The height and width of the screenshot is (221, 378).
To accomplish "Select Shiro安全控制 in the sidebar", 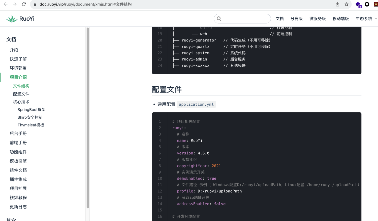I will (x=30, y=117).
